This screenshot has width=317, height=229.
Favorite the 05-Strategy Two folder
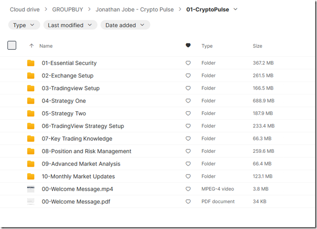[x=188, y=113]
